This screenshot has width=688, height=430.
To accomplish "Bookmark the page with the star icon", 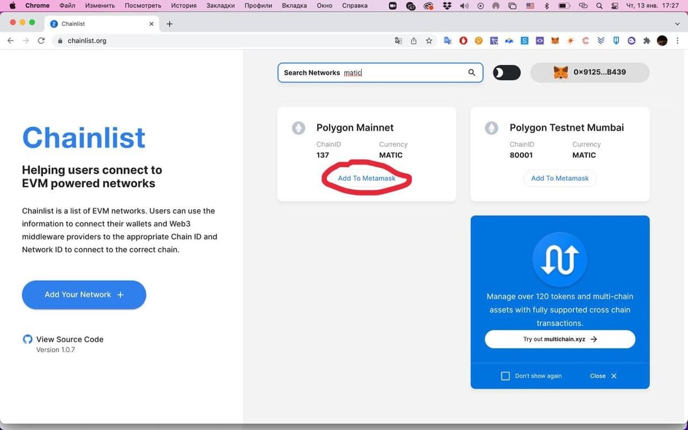I will point(429,41).
